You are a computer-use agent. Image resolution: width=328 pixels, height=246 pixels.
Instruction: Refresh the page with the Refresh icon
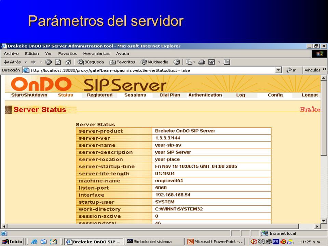pos(58,62)
